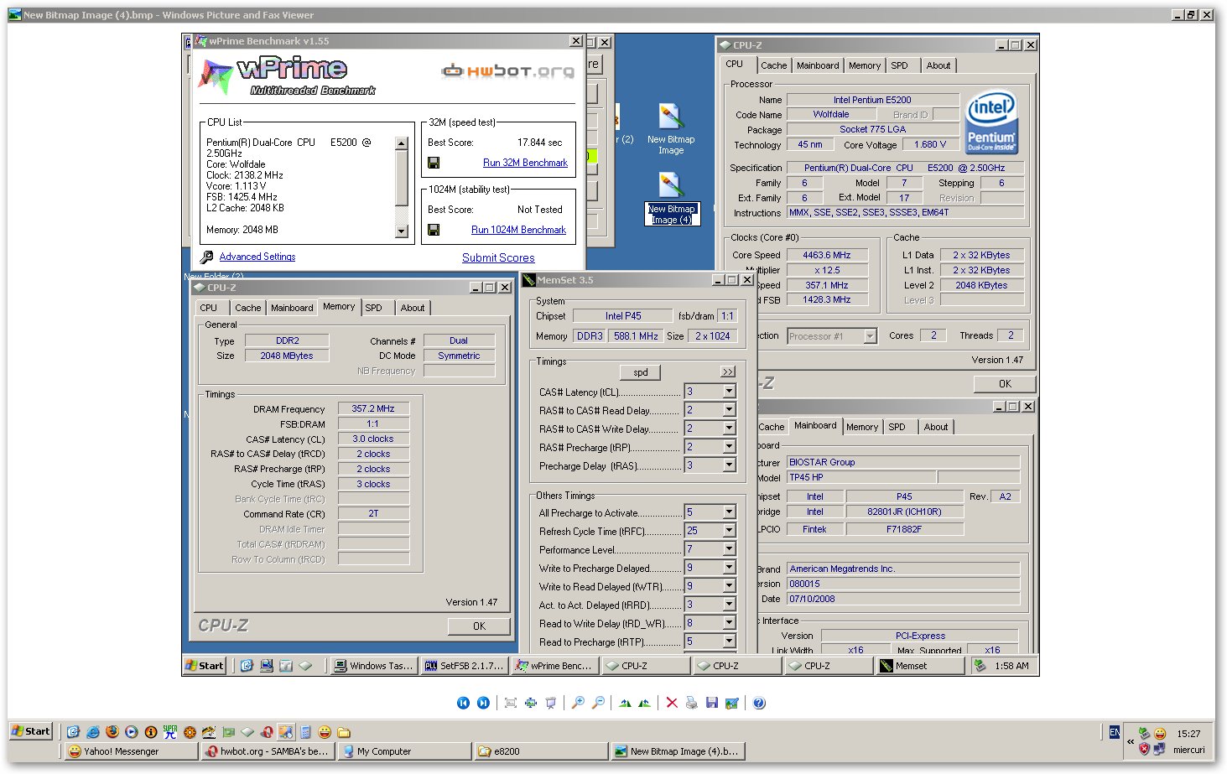This screenshot has width=1227, height=774.
Task: Open the Mainboard tab in the DDR2 CPU-Z window
Action: [x=292, y=308]
